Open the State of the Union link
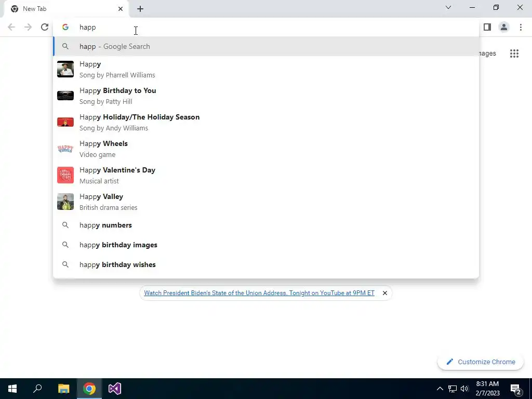 (x=259, y=293)
